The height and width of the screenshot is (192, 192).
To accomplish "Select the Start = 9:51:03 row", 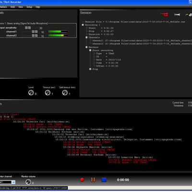I will [x=101, y=28].
